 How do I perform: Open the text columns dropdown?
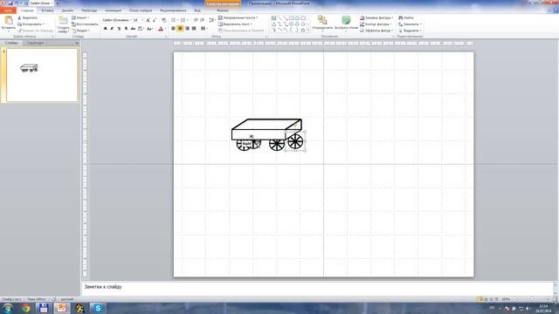coord(204,29)
